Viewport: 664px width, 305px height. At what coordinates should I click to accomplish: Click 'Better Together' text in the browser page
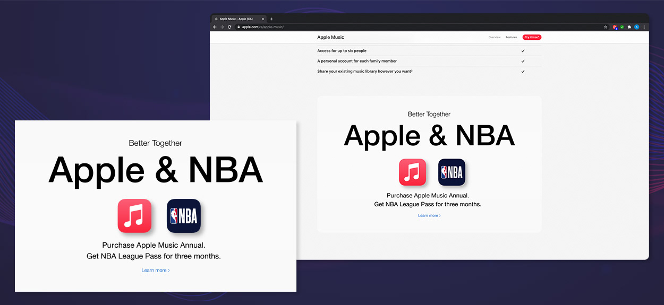[429, 114]
